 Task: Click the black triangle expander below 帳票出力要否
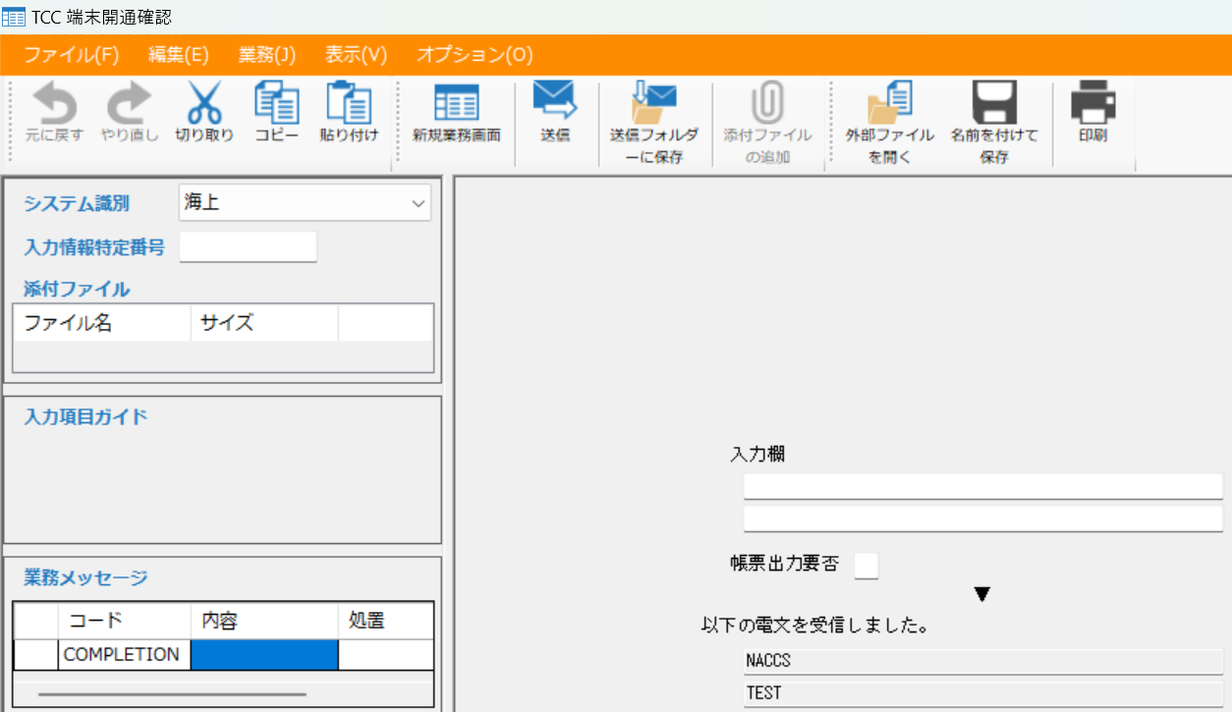coord(981,593)
